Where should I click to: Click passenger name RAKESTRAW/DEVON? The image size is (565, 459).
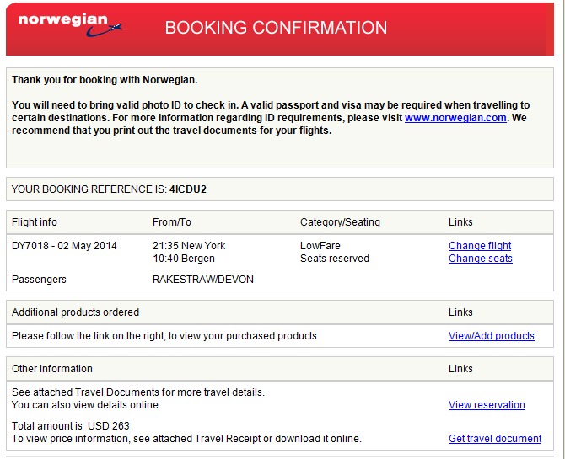[203, 280]
